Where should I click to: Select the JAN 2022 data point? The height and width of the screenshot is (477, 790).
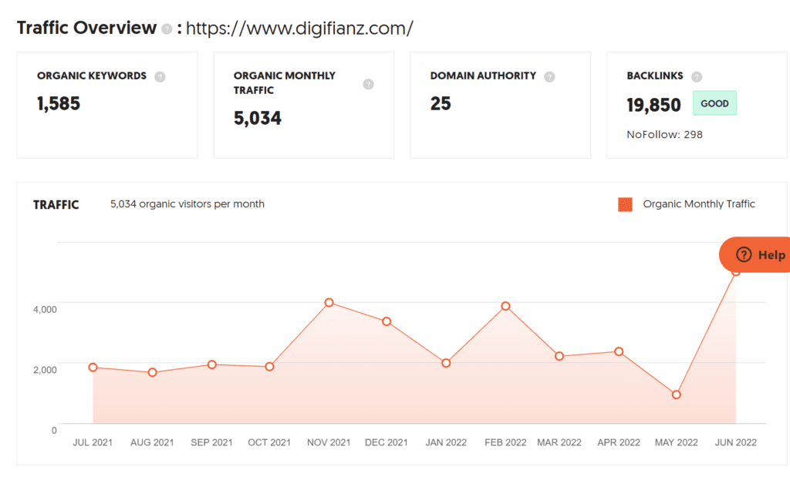coord(446,363)
